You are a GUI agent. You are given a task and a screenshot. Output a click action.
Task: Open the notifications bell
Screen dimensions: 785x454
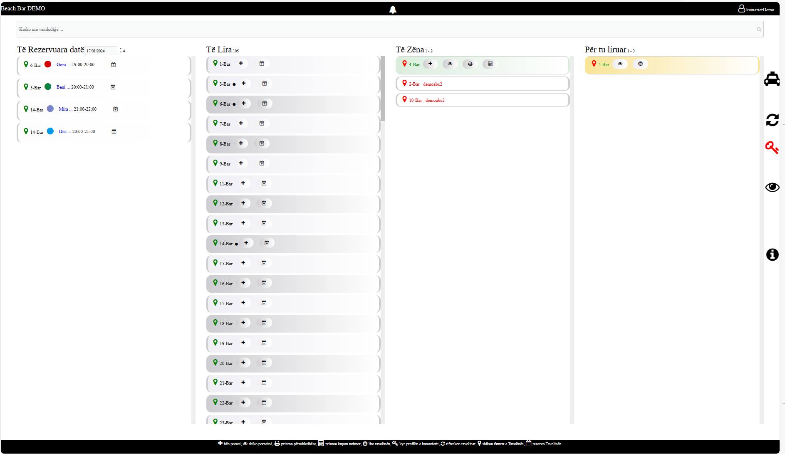click(393, 10)
